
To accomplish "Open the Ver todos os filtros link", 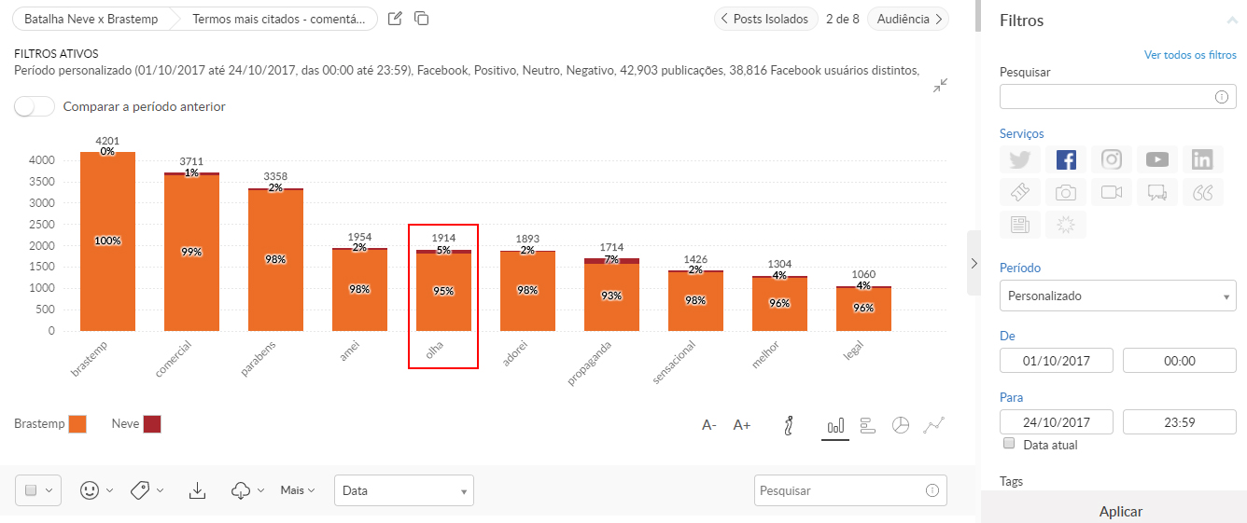I will (1190, 55).
